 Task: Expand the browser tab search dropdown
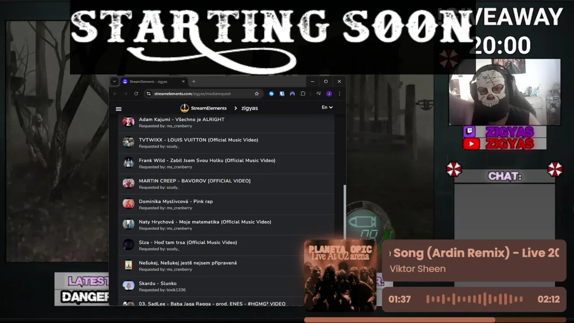(x=114, y=82)
